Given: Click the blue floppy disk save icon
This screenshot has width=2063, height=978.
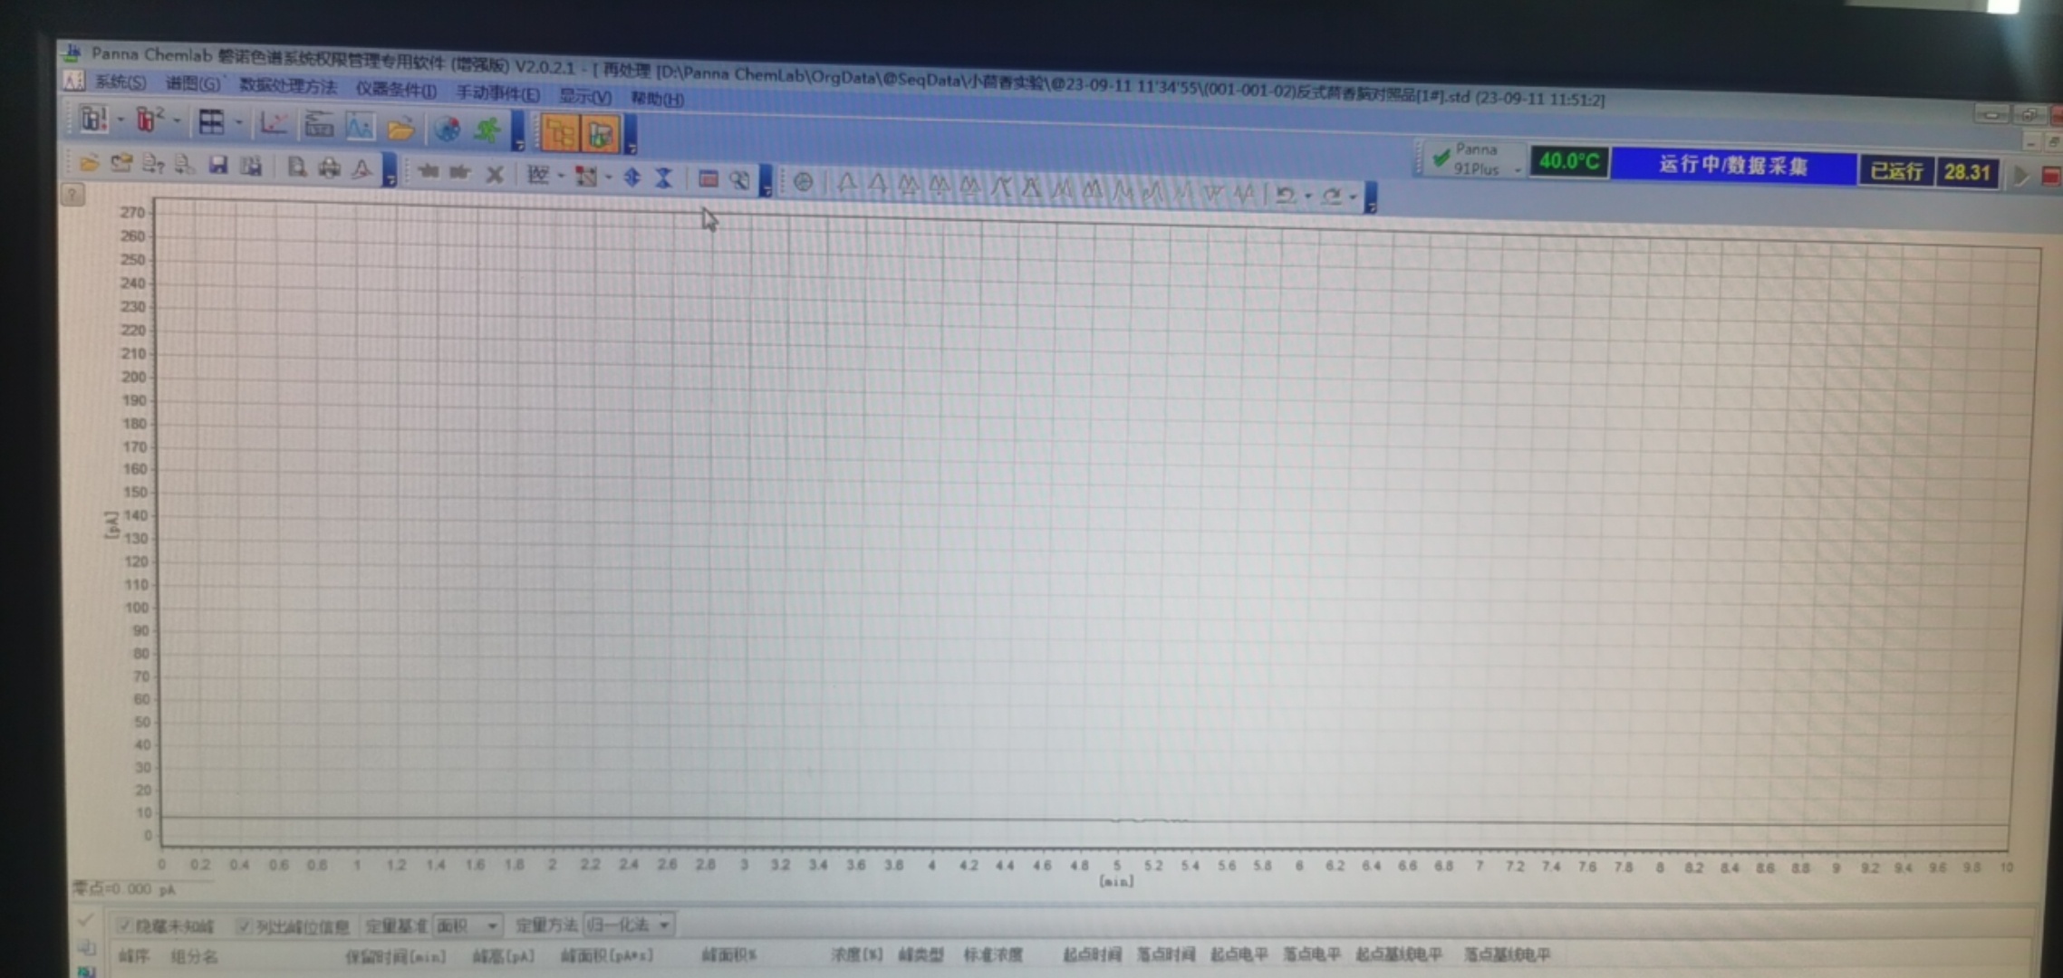Looking at the screenshot, I should 218,165.
